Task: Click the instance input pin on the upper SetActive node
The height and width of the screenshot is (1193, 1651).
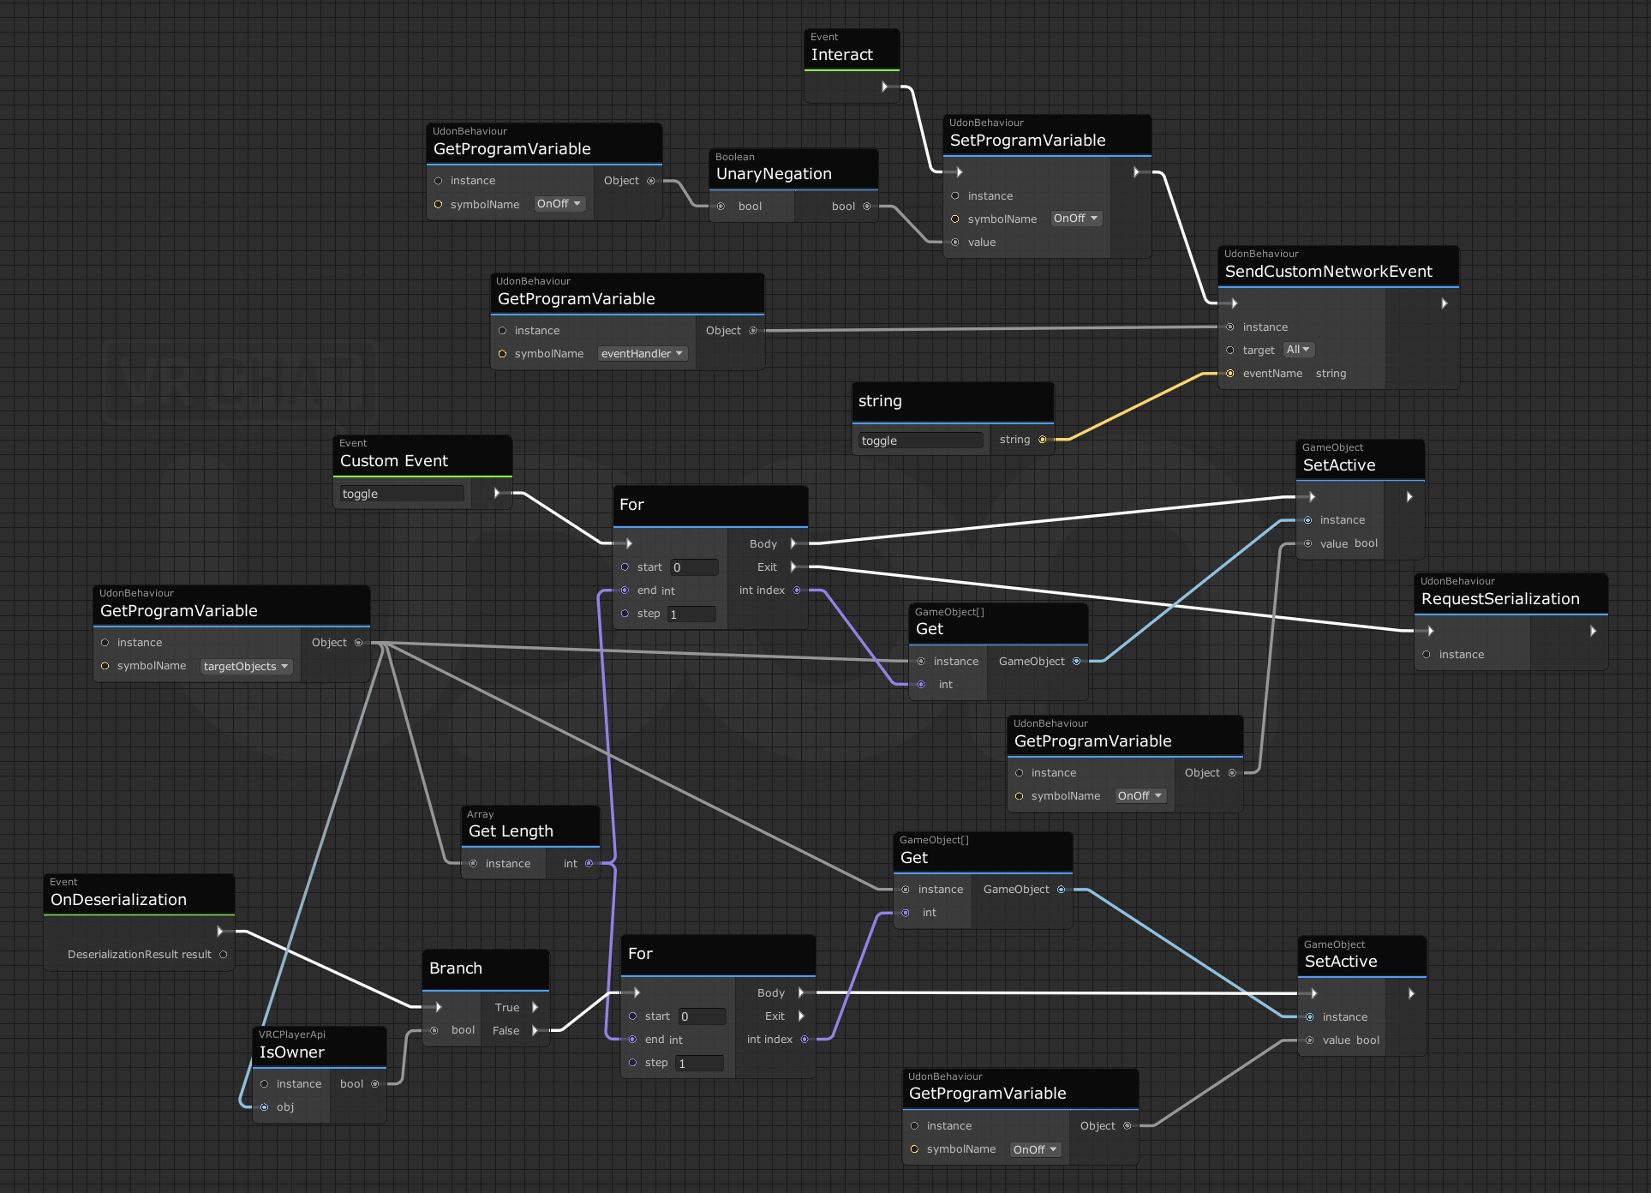Action: coord(1308,519)
